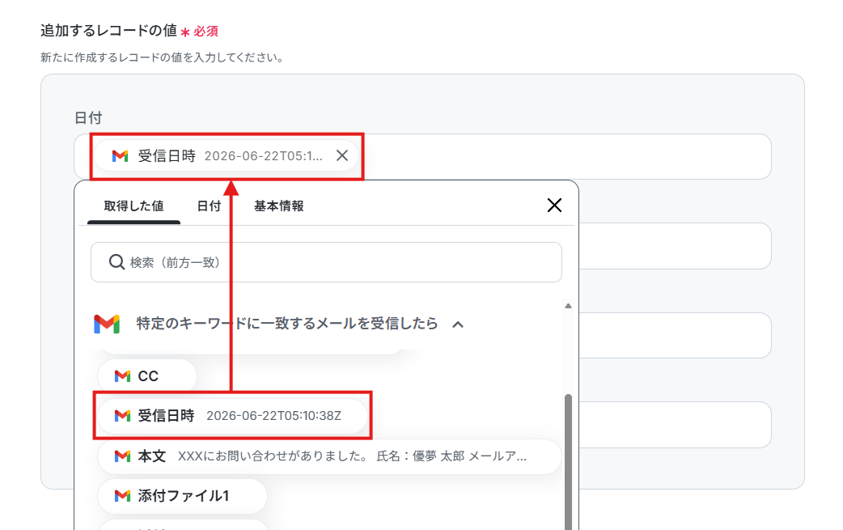Select 受信日時 2026-06-22T05:10:38Z value

pyautogui.click(x=232, y=416)
